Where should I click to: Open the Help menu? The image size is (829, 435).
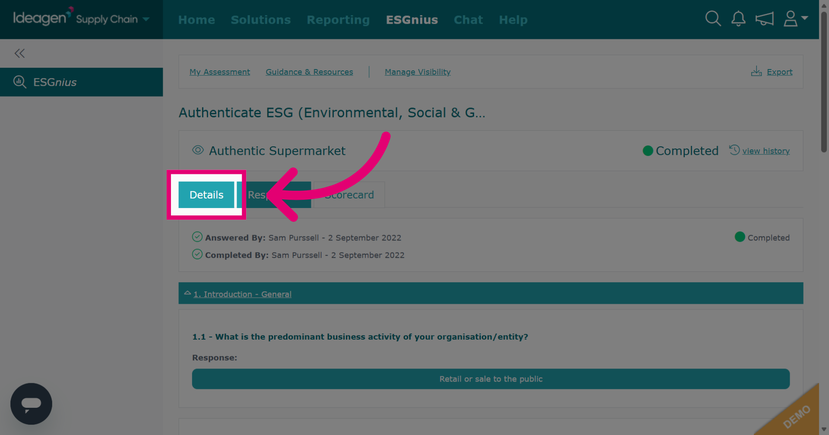[513, 20]
